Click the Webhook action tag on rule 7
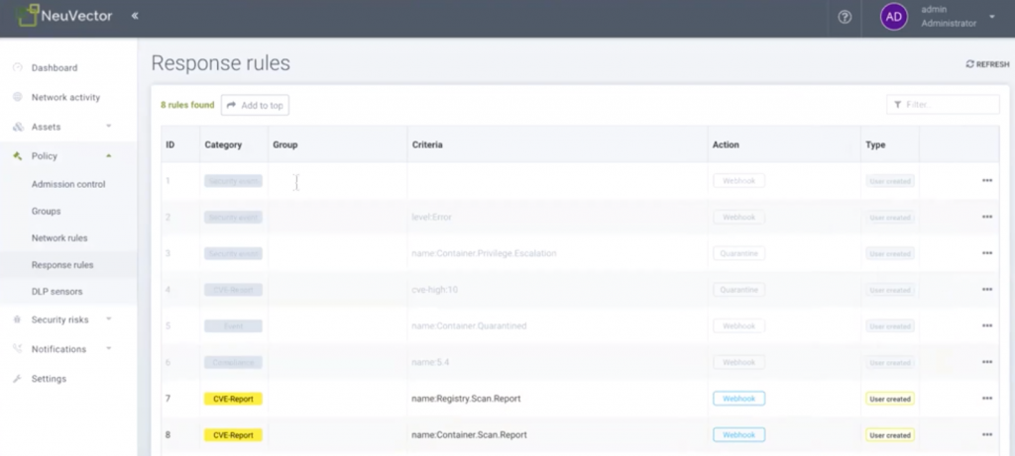 pos(738,399)
